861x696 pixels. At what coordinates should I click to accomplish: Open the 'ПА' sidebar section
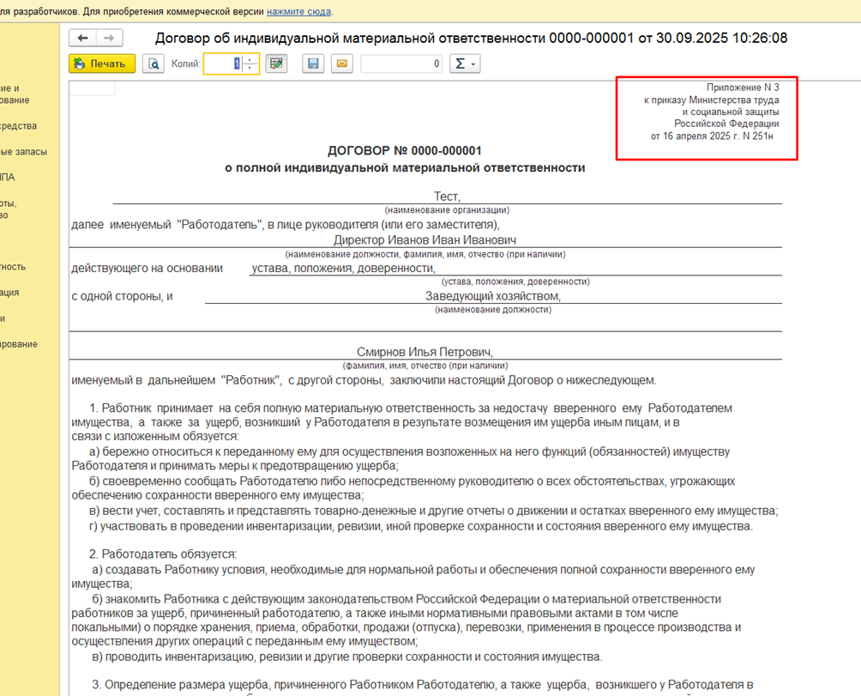pyautogui.click(x=8, y=178)
